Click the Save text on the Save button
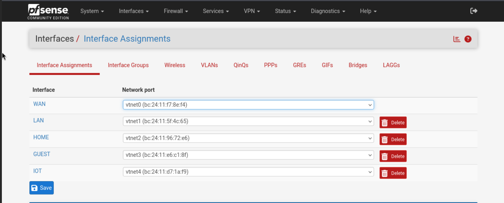This screenshot has height=203, width=504. 46,188
